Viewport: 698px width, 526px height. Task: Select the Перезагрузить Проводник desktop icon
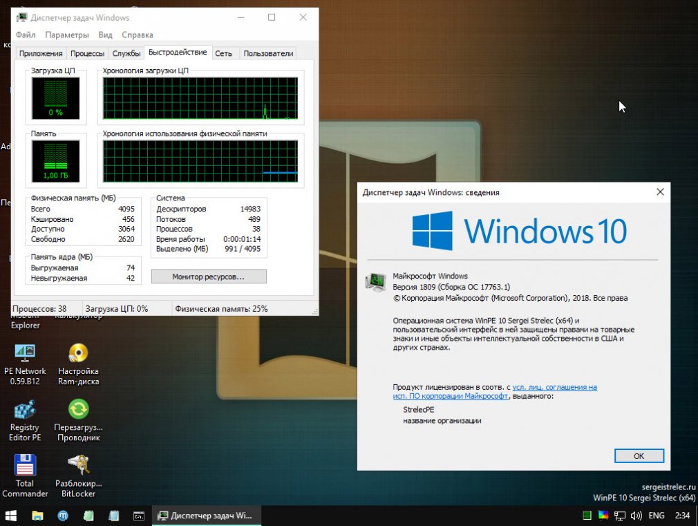click(78, 420)
